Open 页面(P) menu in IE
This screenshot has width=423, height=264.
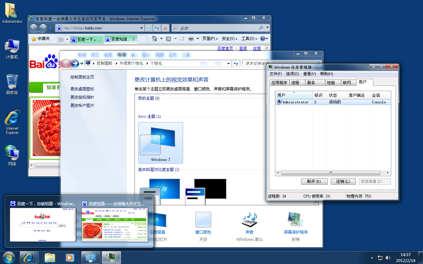210,39
